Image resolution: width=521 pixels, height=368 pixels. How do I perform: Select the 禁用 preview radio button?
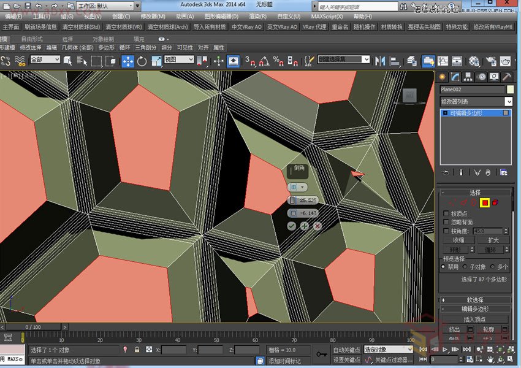click(443, 267)
